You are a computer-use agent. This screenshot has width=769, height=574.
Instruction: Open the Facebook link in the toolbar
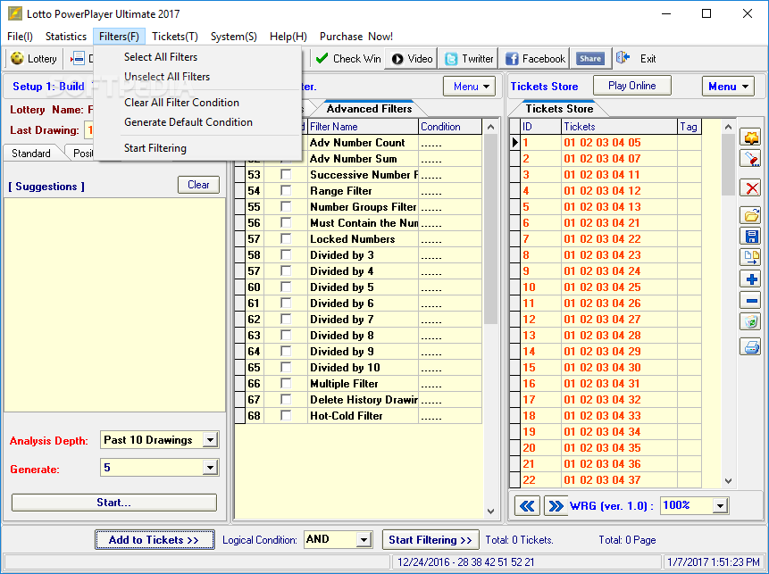[x=535, y=59]
